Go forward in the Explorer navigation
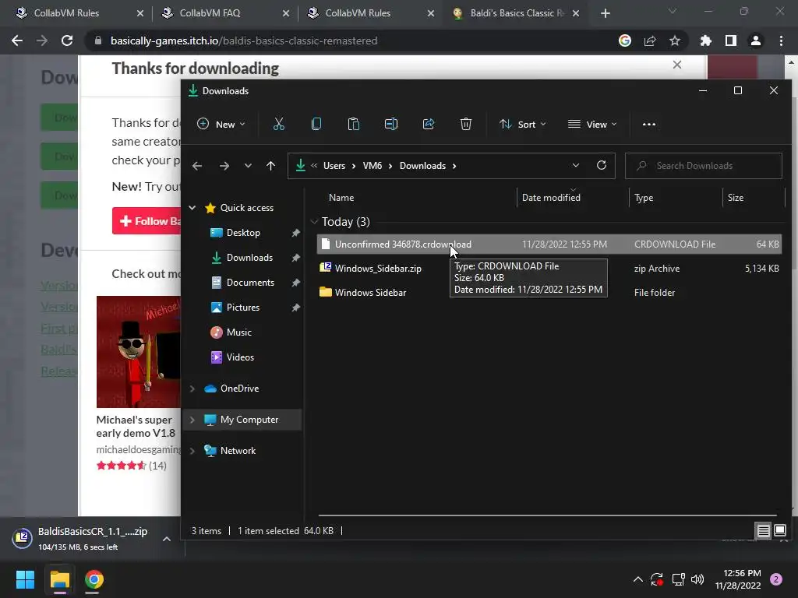The width and height of the screenshot is (798, 598). (224, 166)
